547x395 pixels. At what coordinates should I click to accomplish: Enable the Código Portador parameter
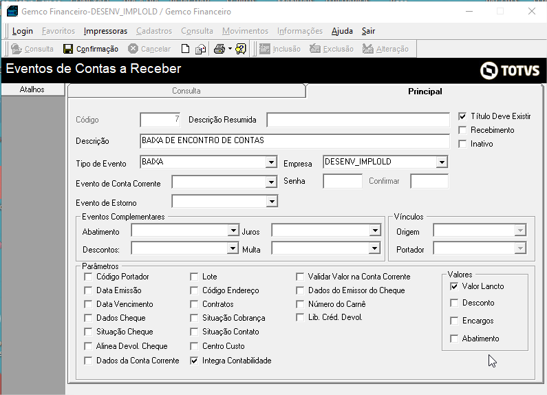88,277
